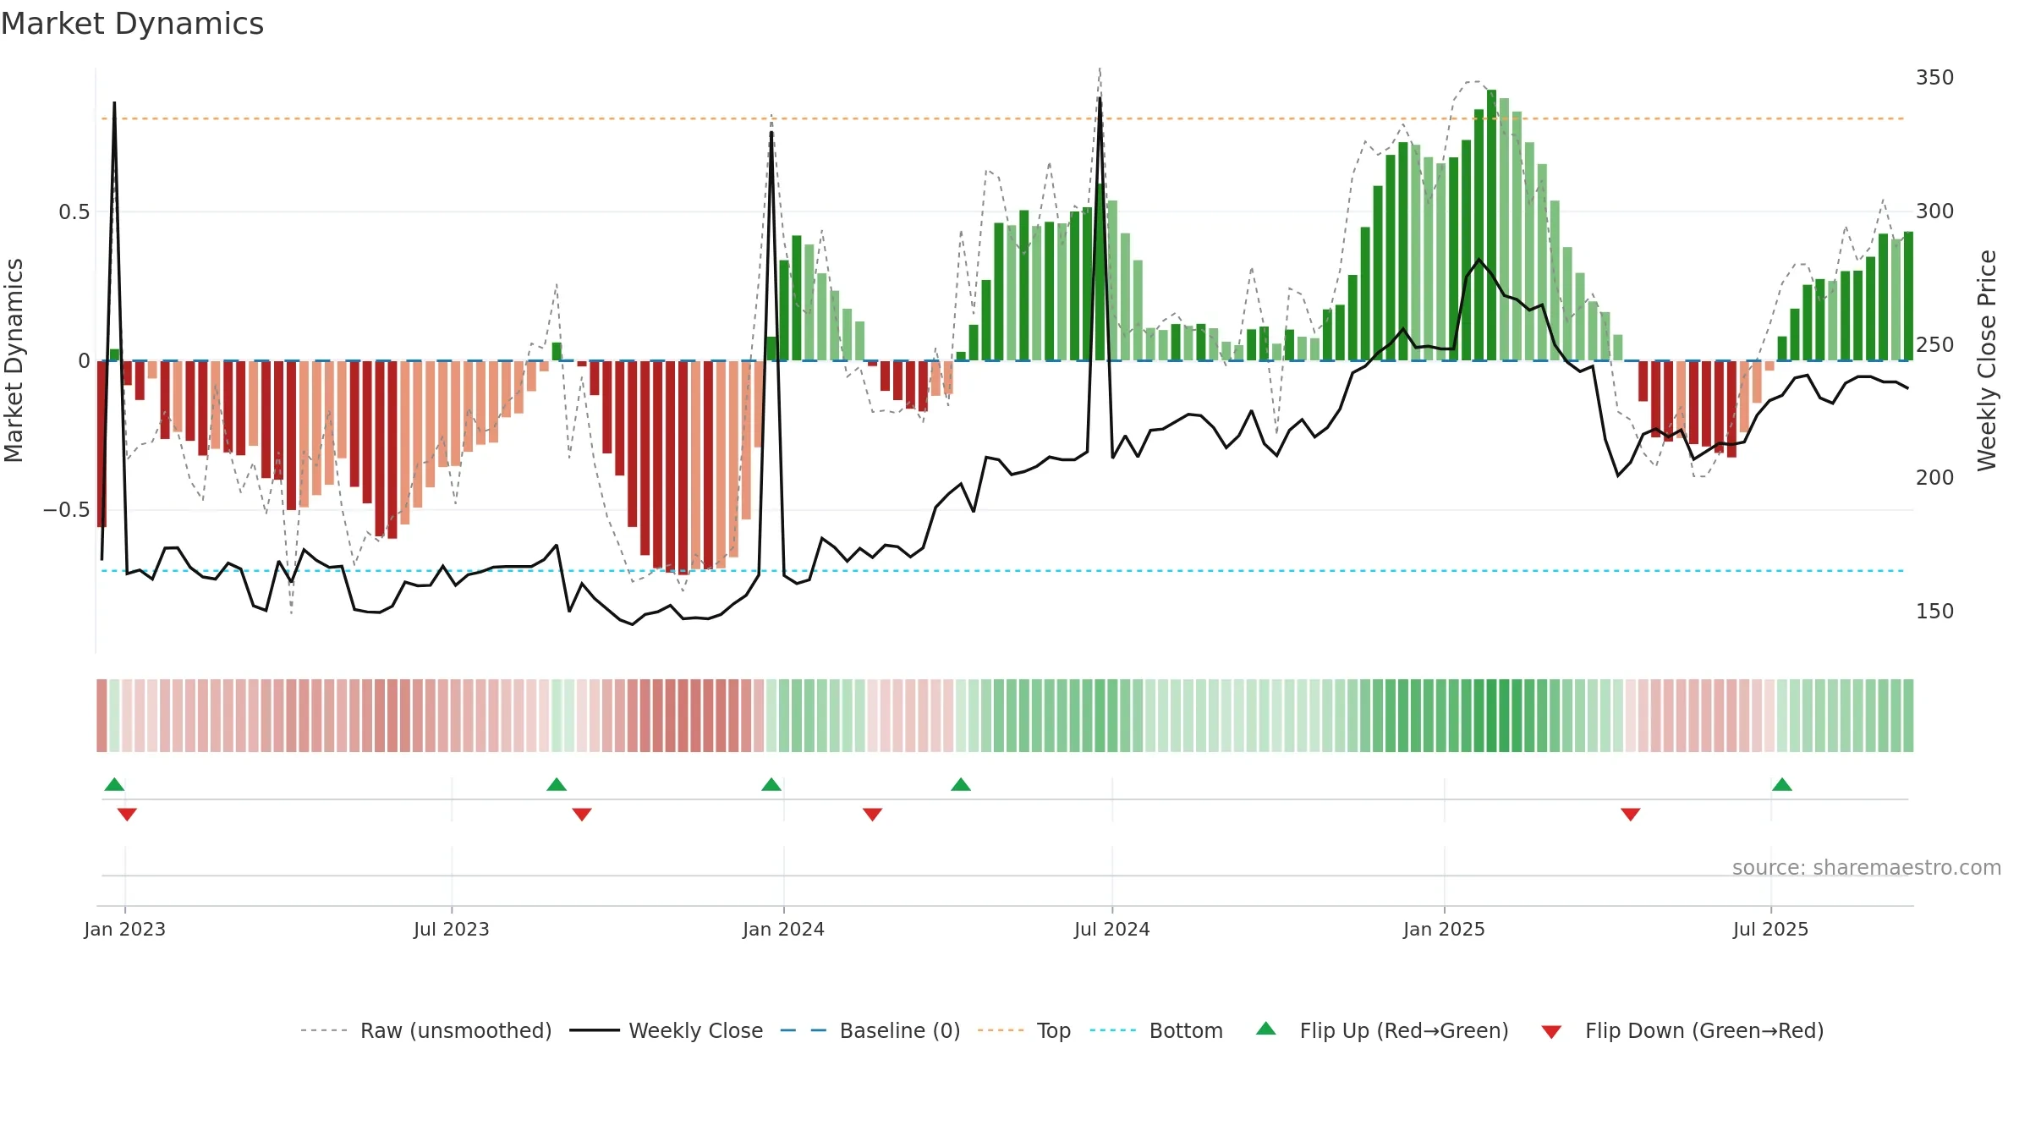This screenshot has width=2030, height=1142.
Task: Click the 0.5 left axis tick label
Action: 74,212
